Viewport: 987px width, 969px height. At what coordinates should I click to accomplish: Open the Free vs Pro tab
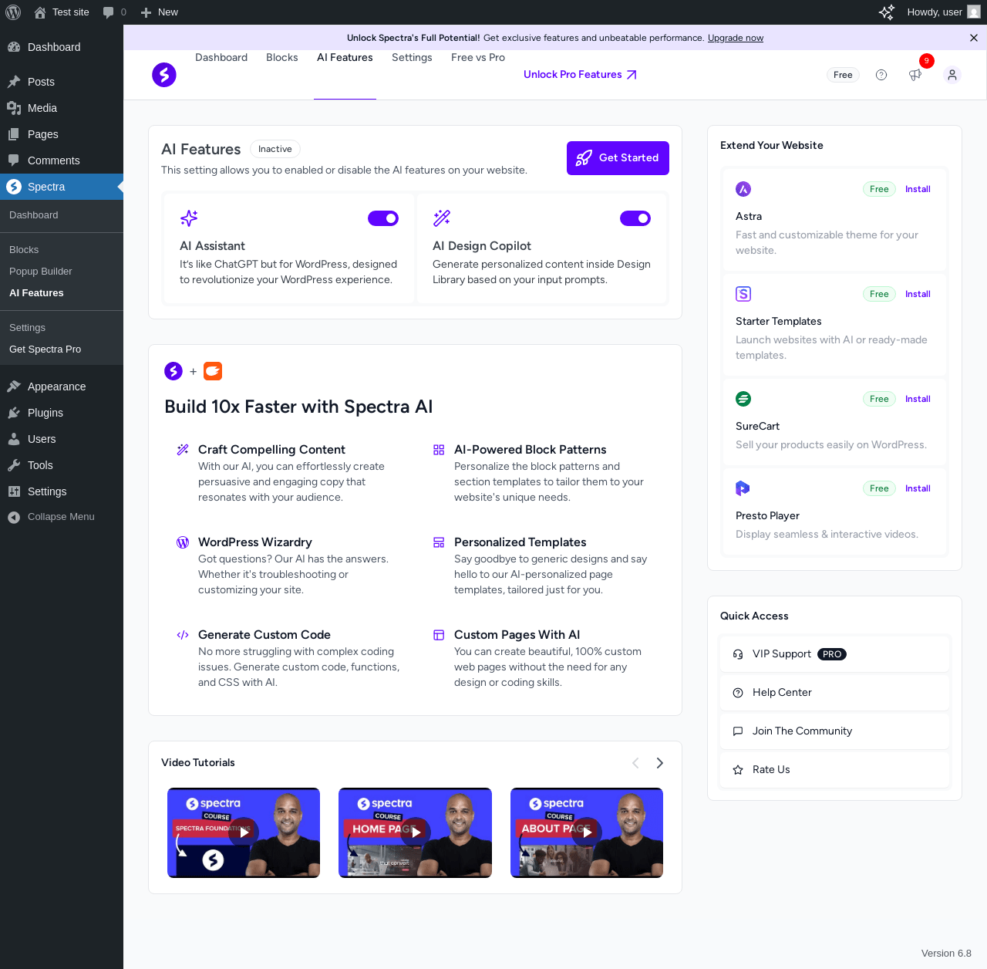478,58
